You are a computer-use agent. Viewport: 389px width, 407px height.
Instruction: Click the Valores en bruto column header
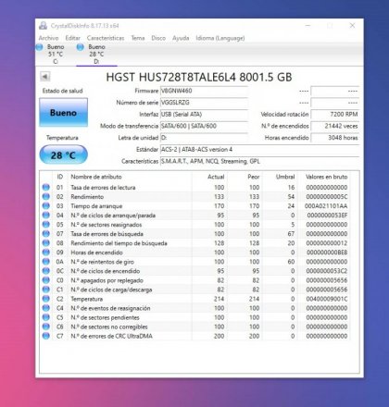326,177
